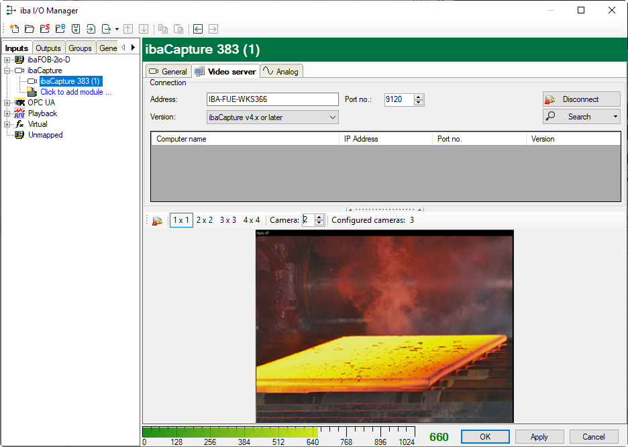
Task: Click the Save (disk) toolbar icon
Action: tap(76, 29)
